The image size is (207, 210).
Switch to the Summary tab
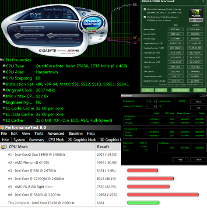click(36, 140)
